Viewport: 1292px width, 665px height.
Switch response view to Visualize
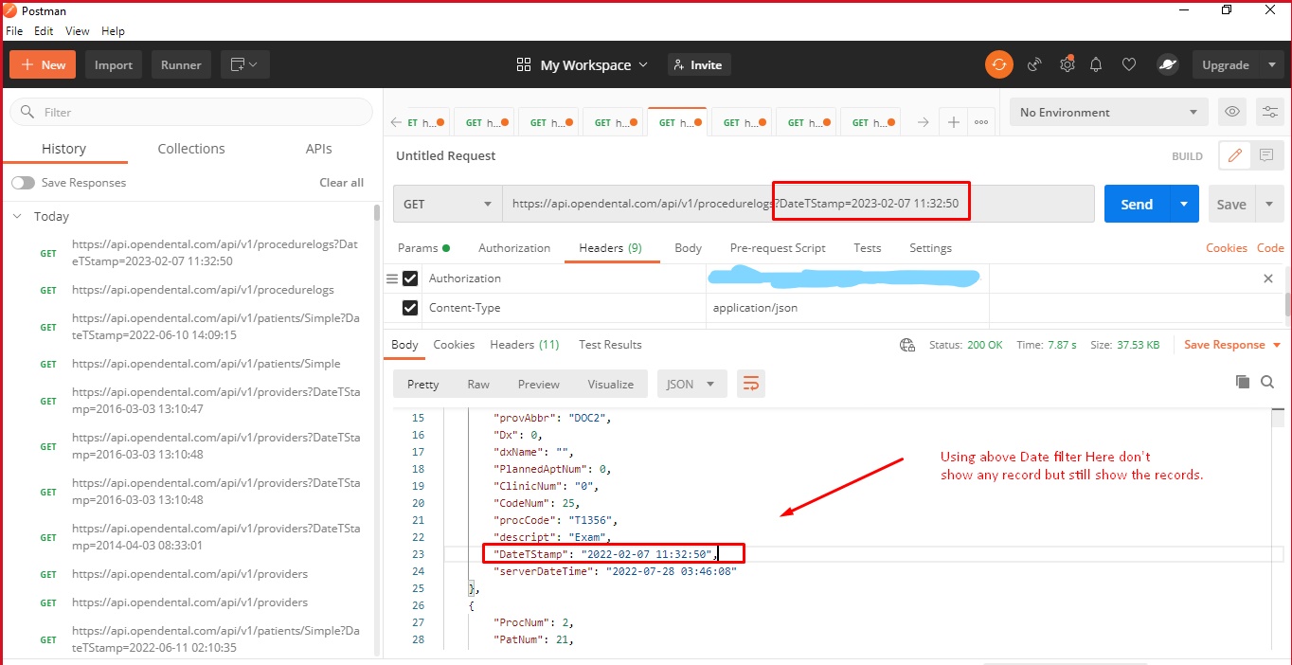pyautogui.click(x=610, y=384)
